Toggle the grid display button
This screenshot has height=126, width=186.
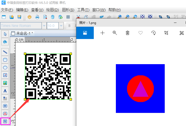click(x=68, y=17)
